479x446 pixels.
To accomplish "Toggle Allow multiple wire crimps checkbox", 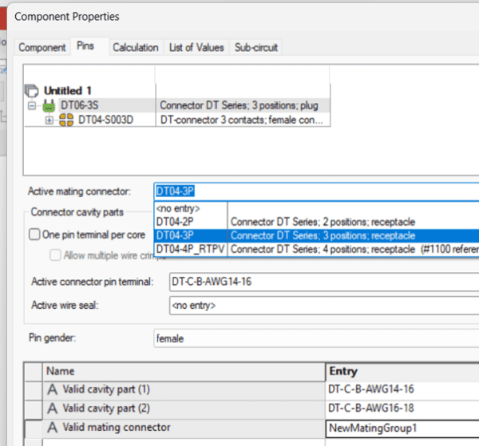I will [56, 255].
